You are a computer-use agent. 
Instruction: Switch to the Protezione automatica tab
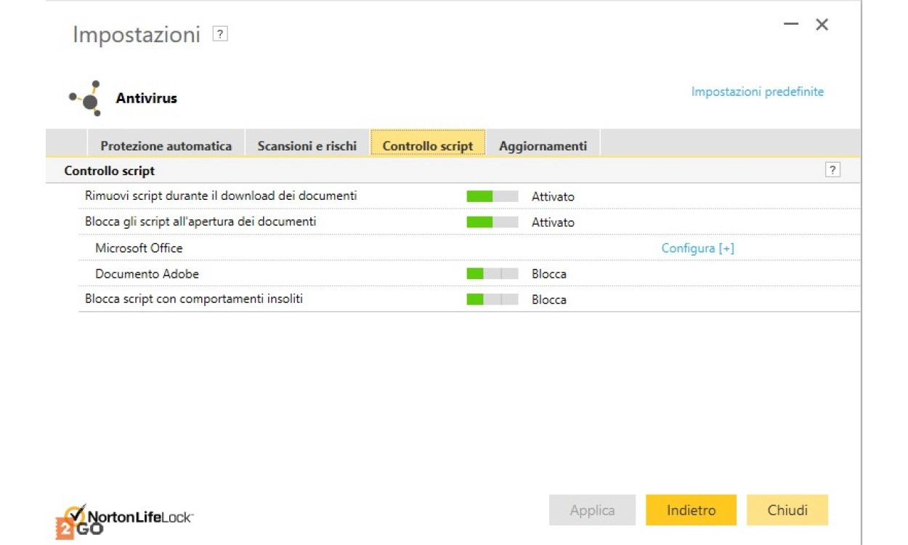pos(166,145)
